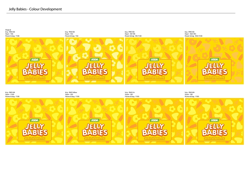Click ASDA logo on PMS Yellow design
This screenshot has width=247, height=174.
95,120
